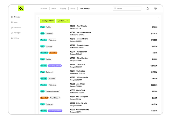Screen dimensions: 171x119
Task: Expand the Sale type: POS dropdown
Action: coord(48,21)
